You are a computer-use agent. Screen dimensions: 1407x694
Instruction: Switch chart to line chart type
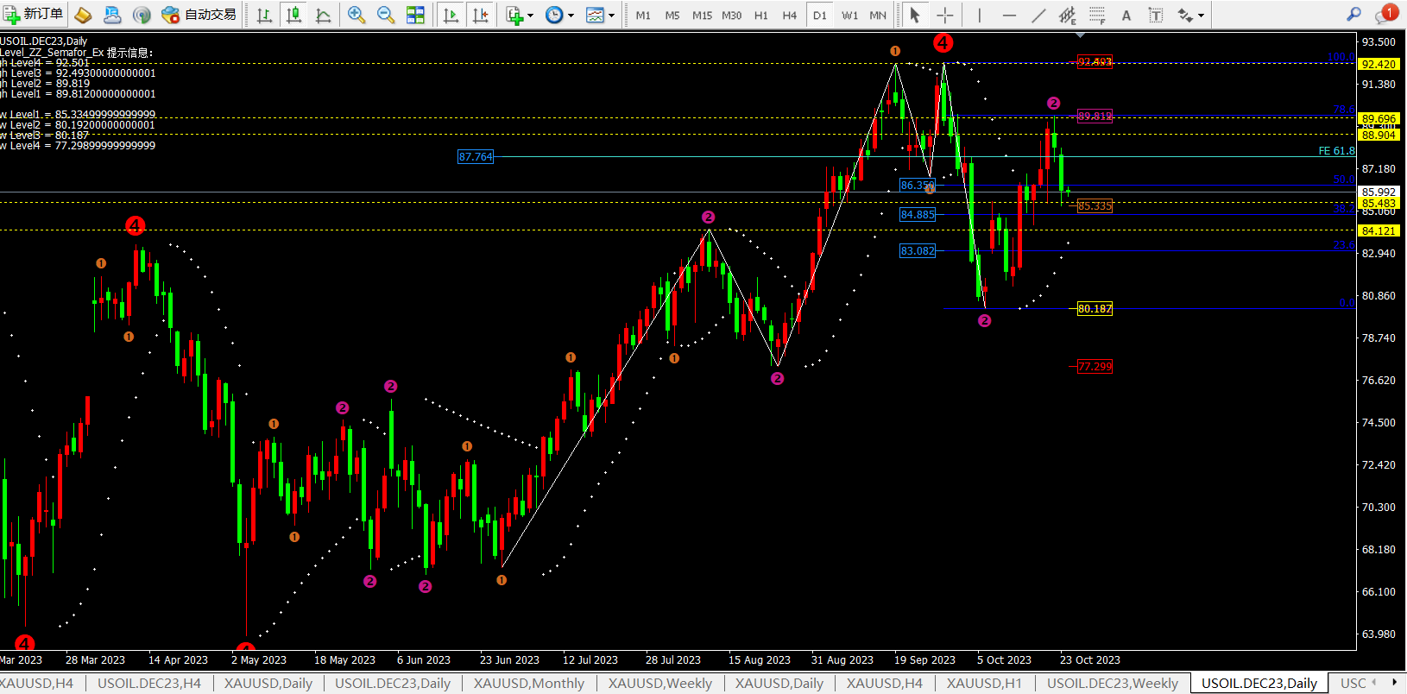click(x=324, y=15)
